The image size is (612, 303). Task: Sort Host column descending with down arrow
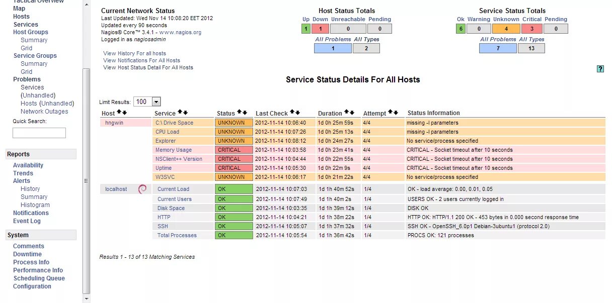[124, 113]
